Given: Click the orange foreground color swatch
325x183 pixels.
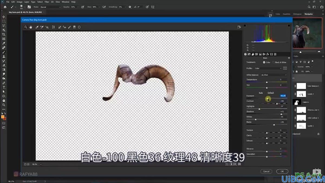Looking at the screenshot, I should point(3,117).
